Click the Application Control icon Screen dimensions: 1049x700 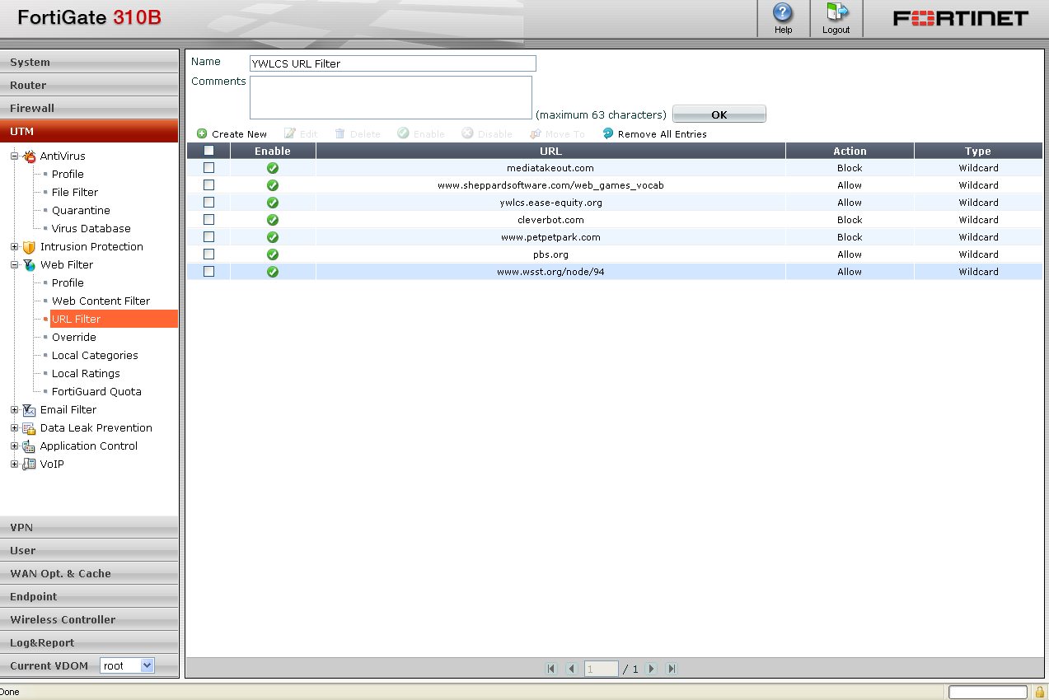pos(30,446)
